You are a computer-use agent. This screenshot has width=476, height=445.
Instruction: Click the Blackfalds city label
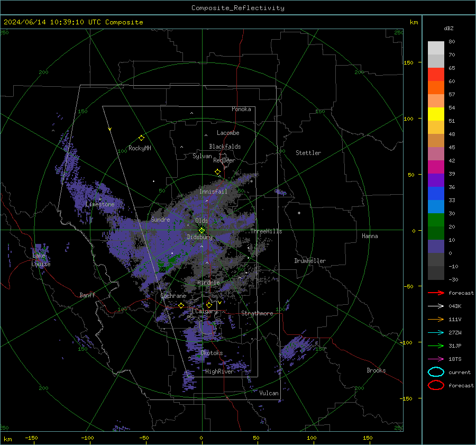tap(225, 147)
